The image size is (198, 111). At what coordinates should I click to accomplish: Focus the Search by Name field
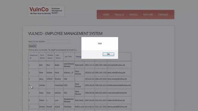pos(58,41)
